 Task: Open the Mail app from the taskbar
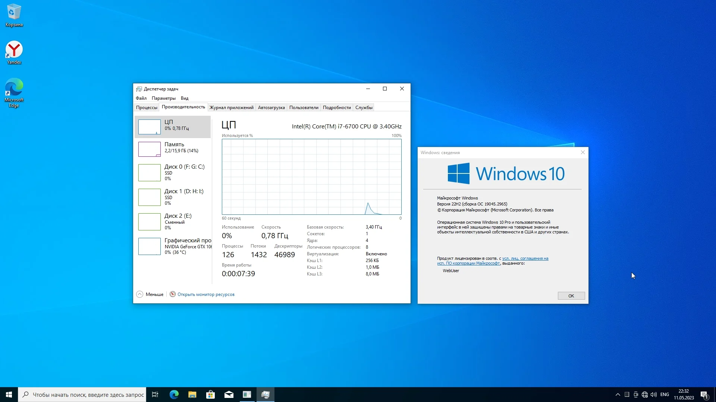click(229, 395)
